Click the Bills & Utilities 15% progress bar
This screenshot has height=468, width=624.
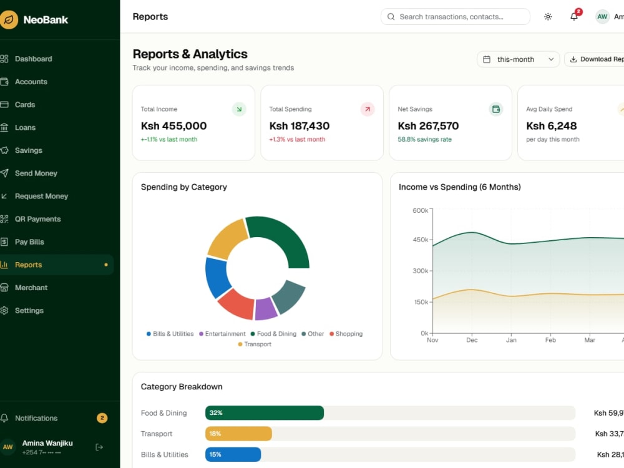[233, 454]
